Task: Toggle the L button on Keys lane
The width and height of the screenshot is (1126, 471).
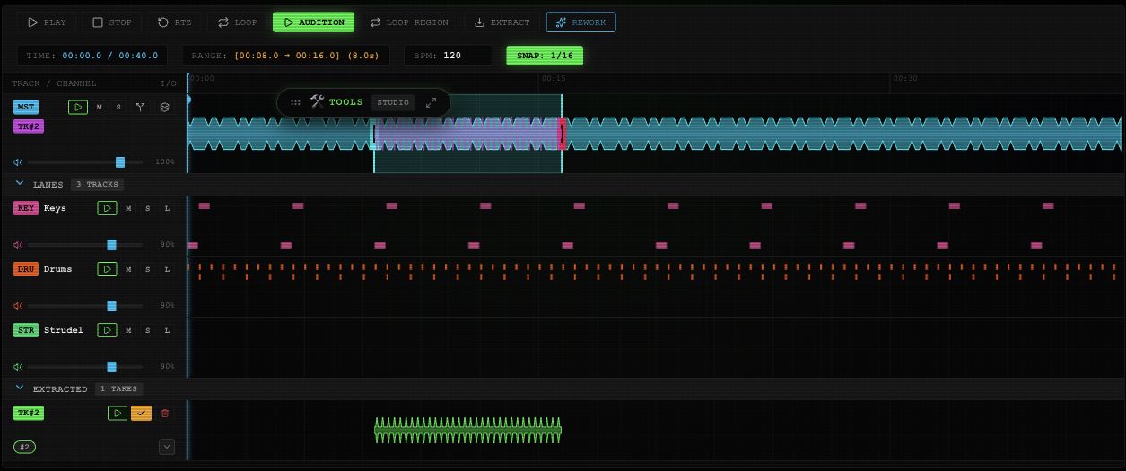Action: [167, 208]
